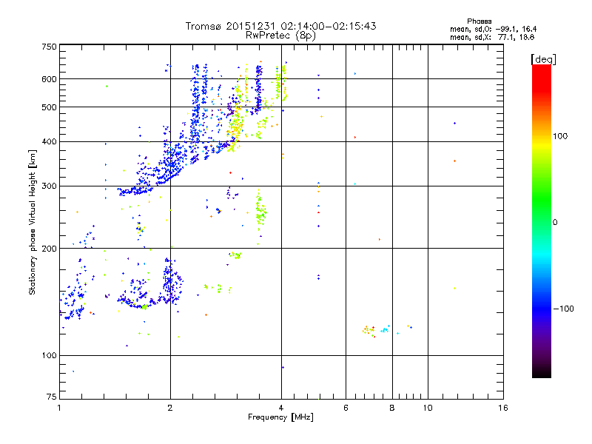
Task: Click the y-axis tick label '200'
Action: coord(50,249)
